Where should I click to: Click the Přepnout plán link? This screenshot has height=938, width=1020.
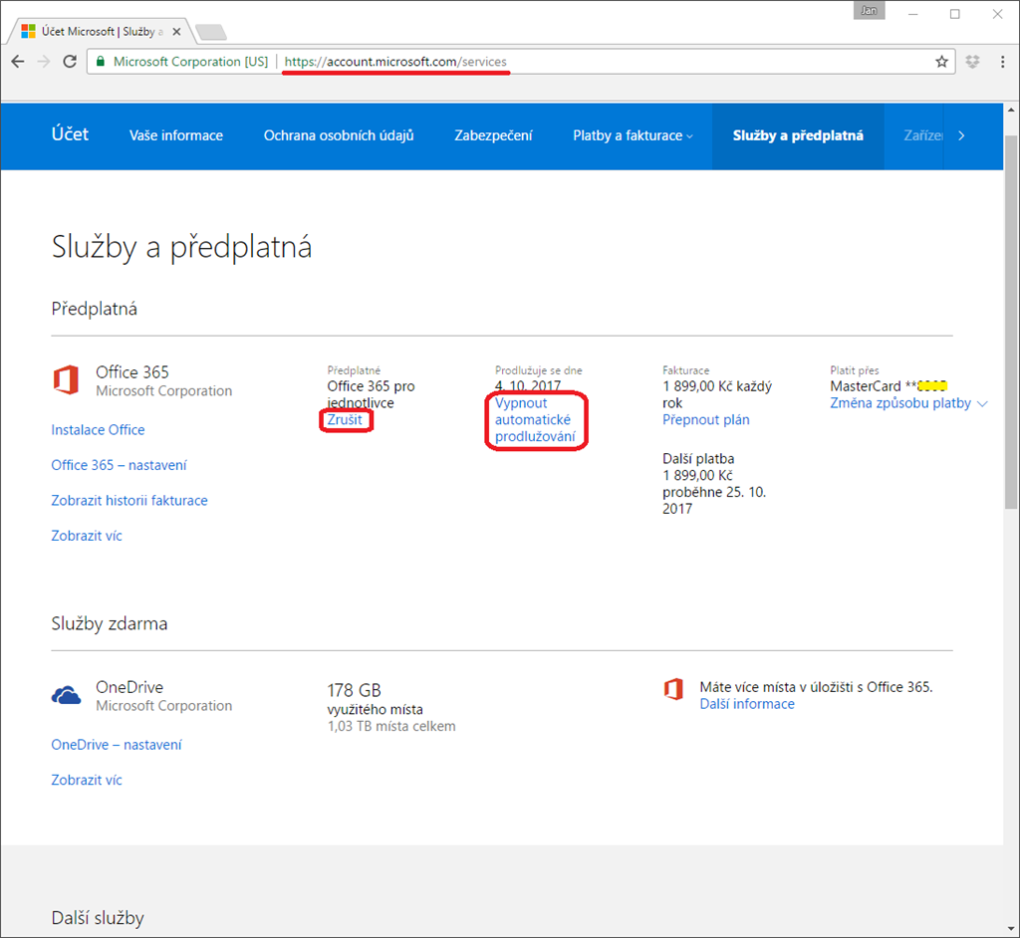click(x=706, y=419)
